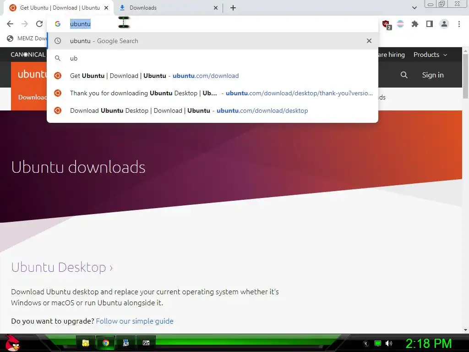
Task: Click the Chrome taskbar icon
Action: click(x=106, y=343)
